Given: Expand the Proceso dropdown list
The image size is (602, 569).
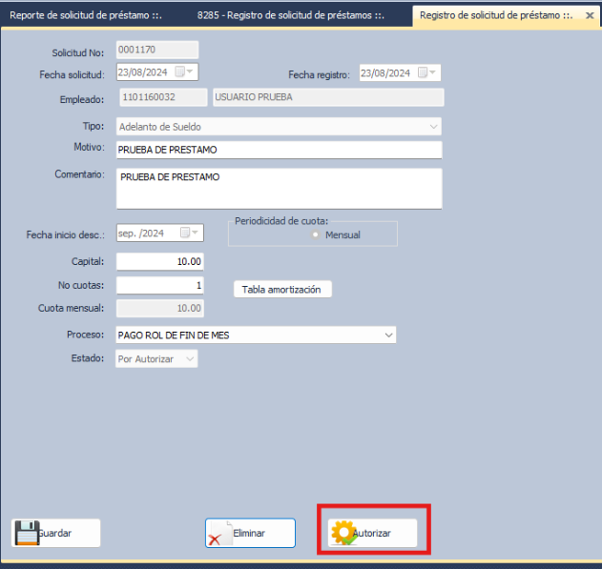Looking at the screenshot, I should pyautogui.click(x=388, y=335).
